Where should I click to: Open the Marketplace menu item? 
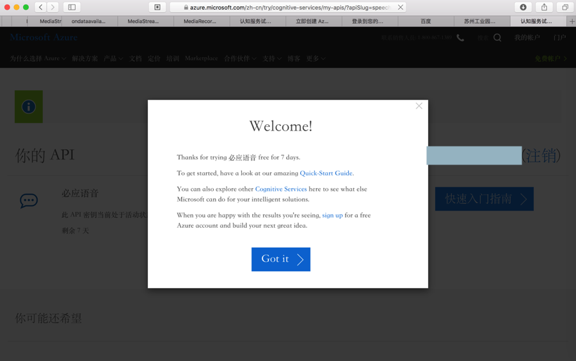202,58
